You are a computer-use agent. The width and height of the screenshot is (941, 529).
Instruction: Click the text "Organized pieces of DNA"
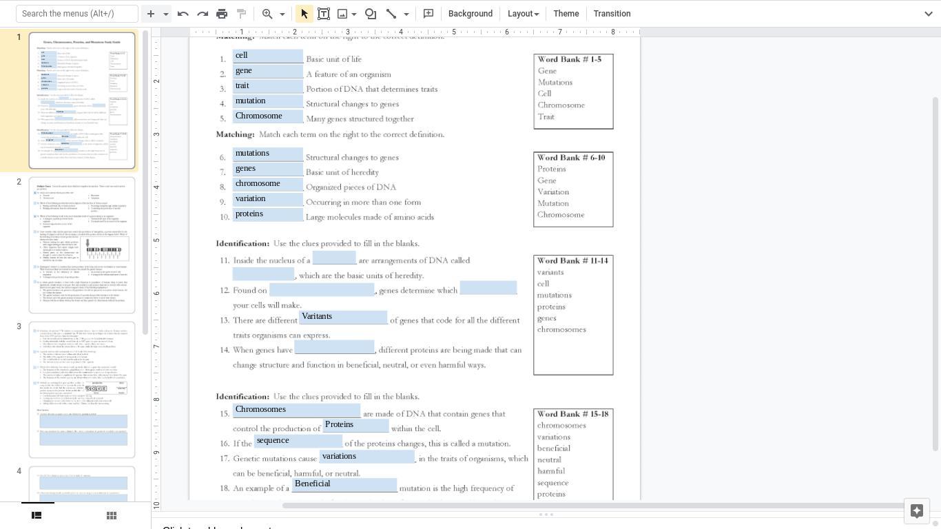click(351, 187)
